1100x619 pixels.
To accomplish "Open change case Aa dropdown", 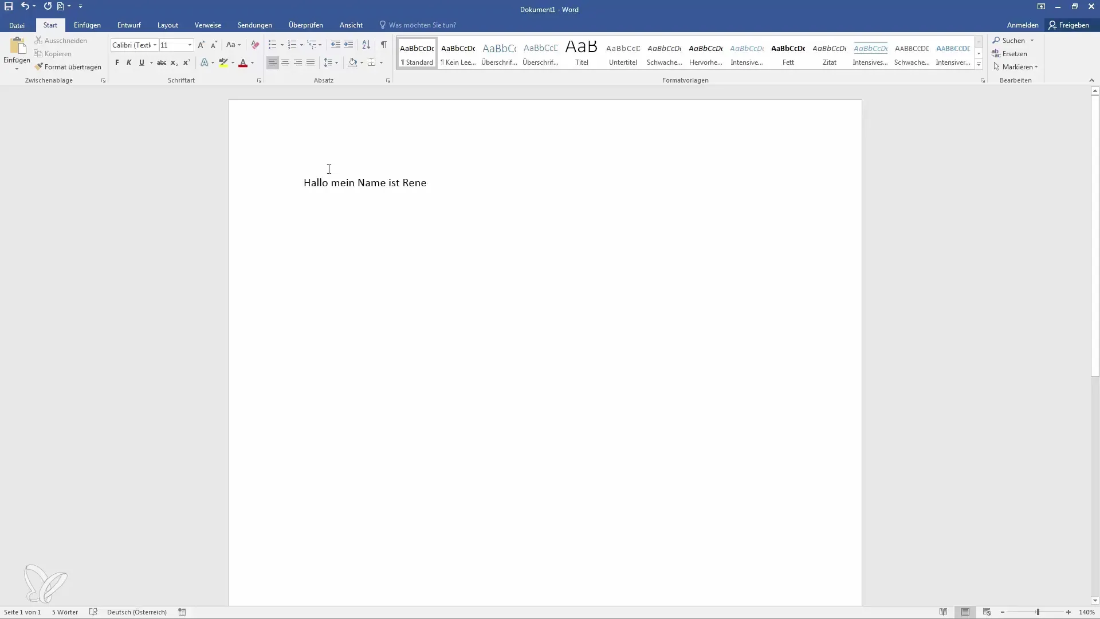I will click(x=233, y=45).
